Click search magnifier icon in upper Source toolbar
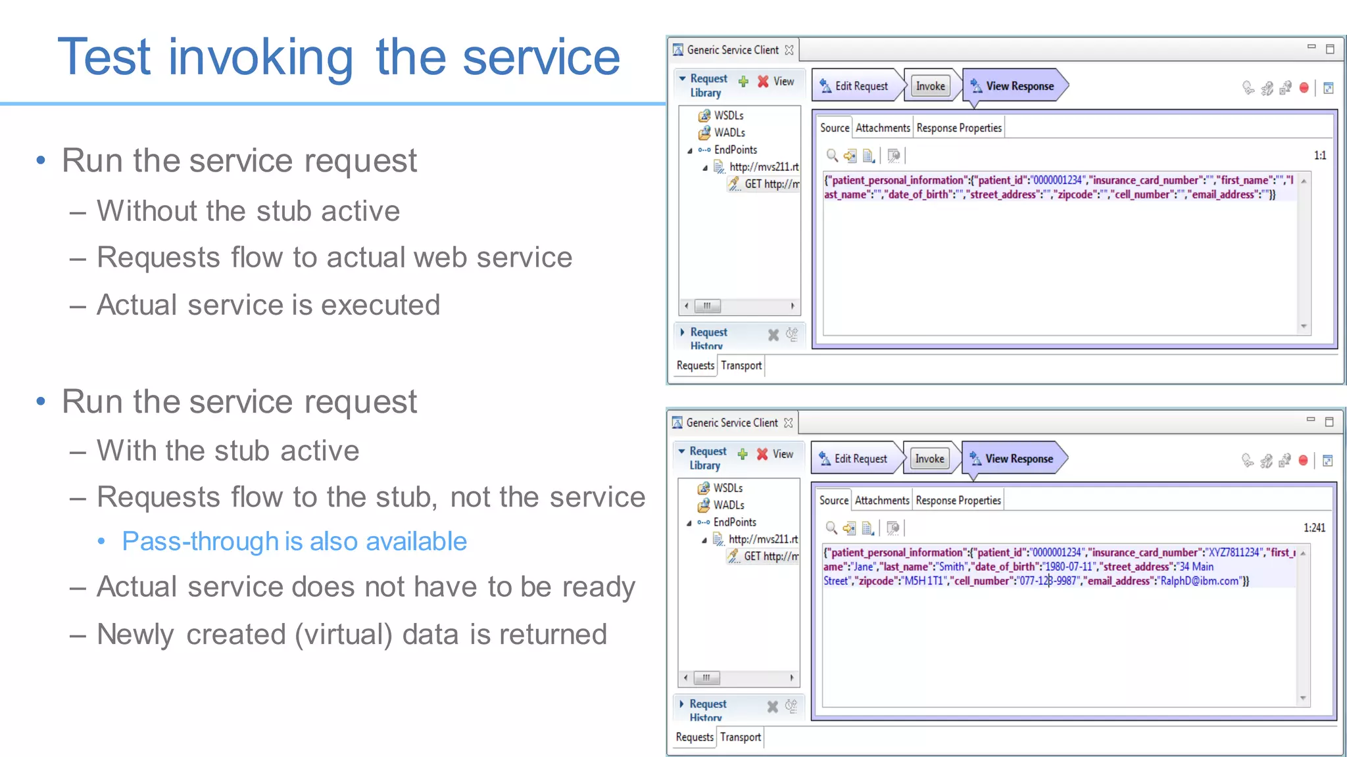 pos(832,156)
